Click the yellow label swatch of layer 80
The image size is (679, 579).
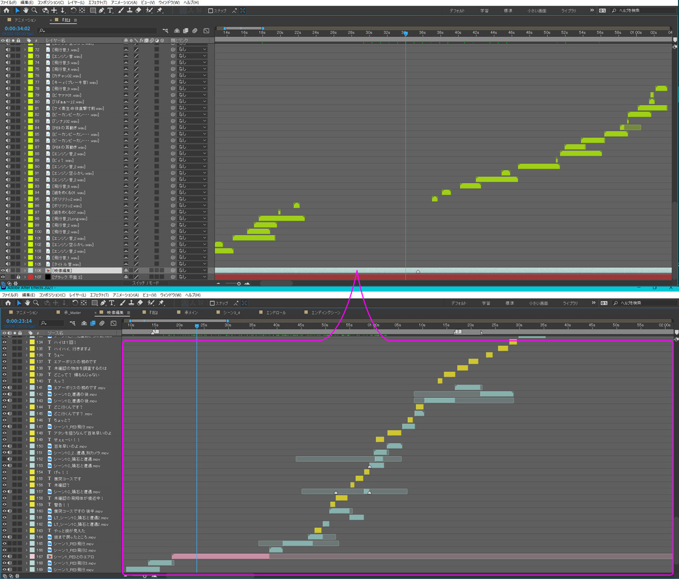tap(31, 102)
